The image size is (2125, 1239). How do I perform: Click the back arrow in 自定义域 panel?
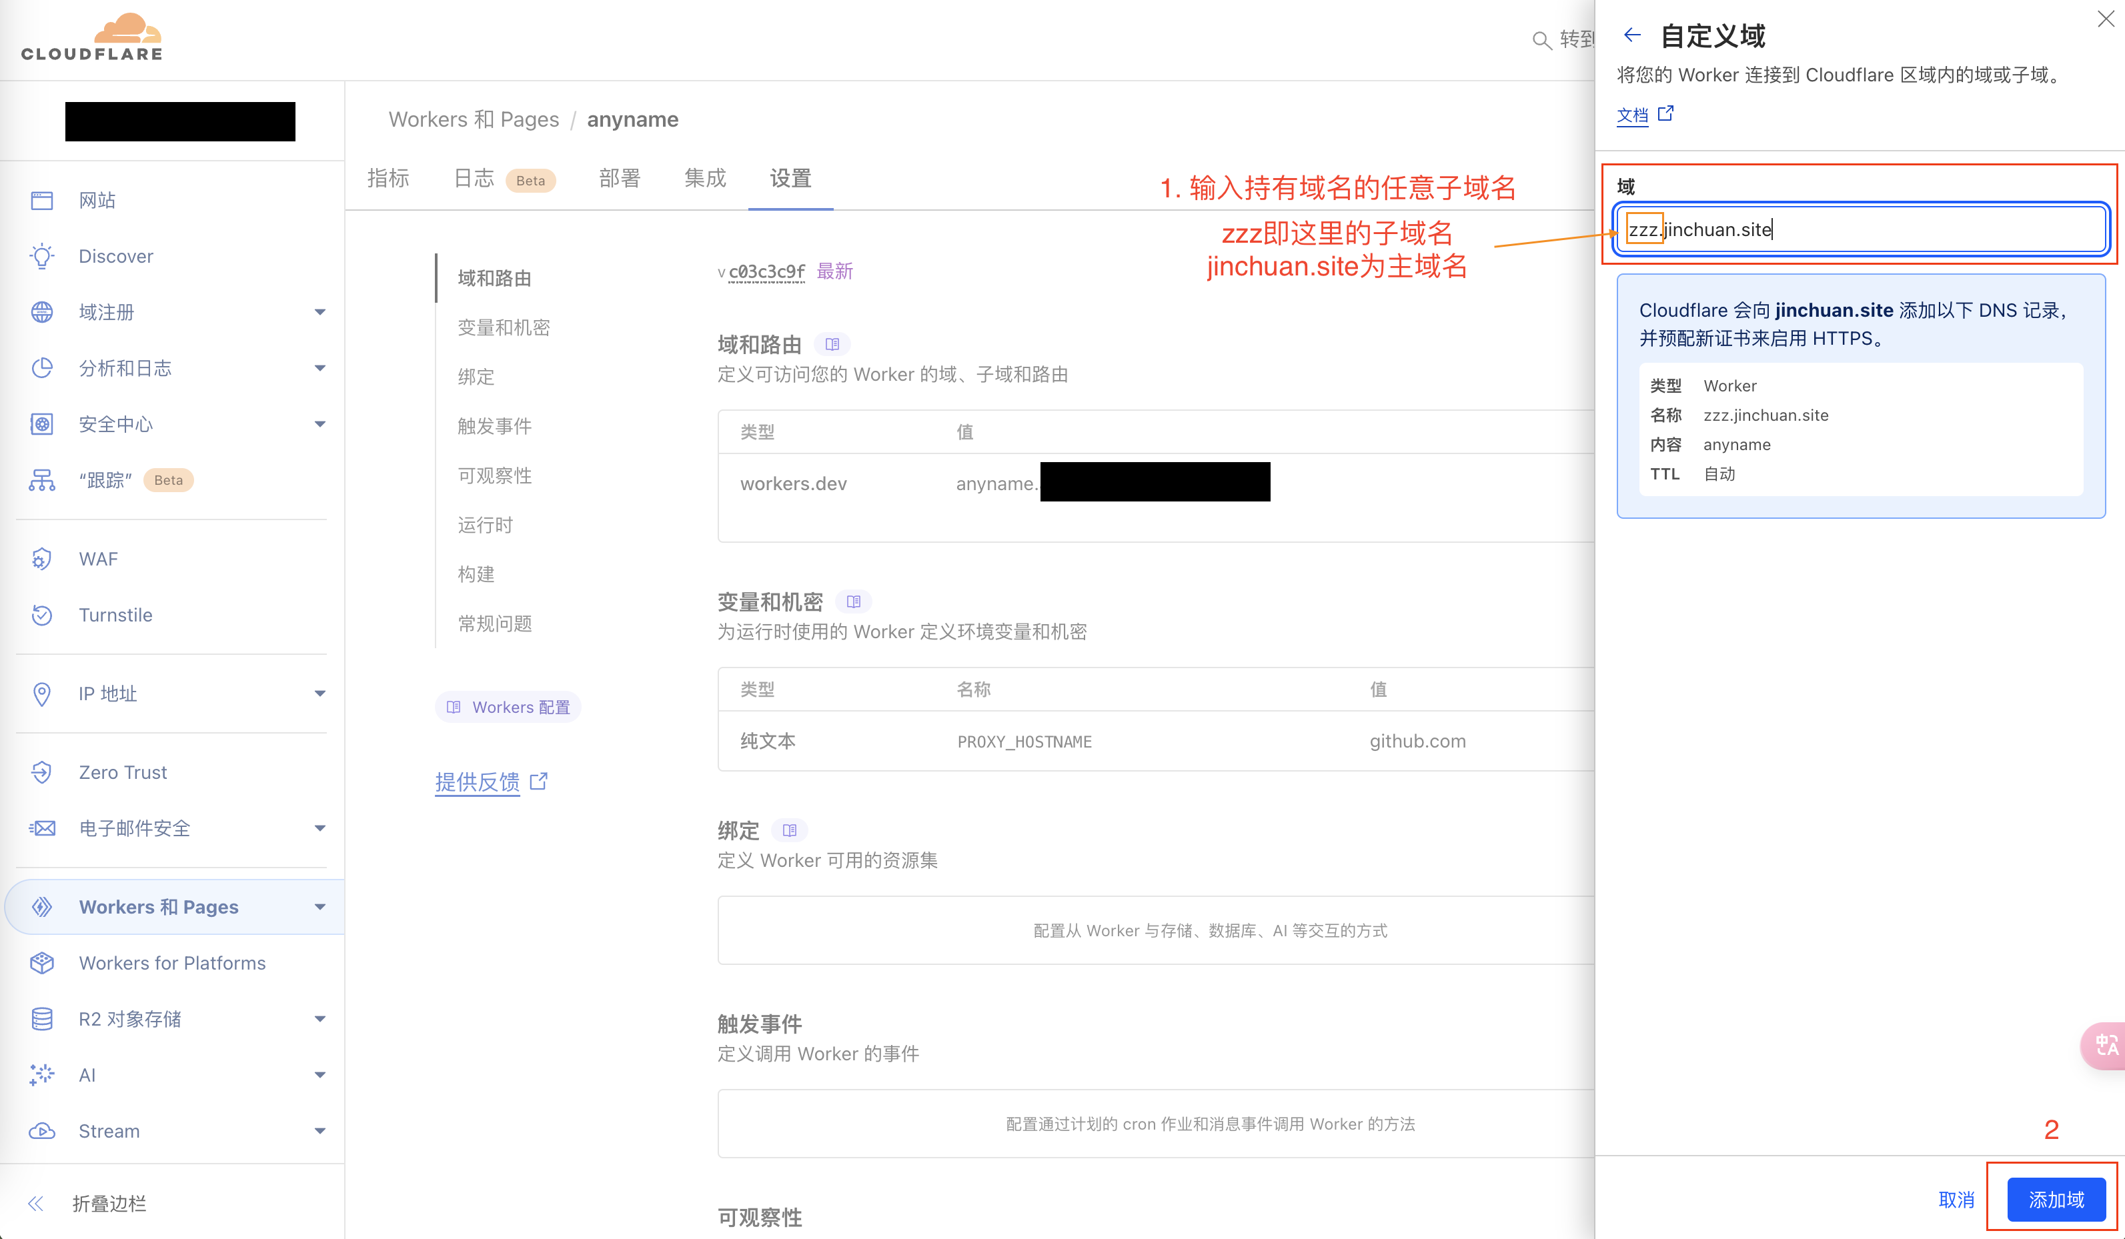tap(1631, 35)
